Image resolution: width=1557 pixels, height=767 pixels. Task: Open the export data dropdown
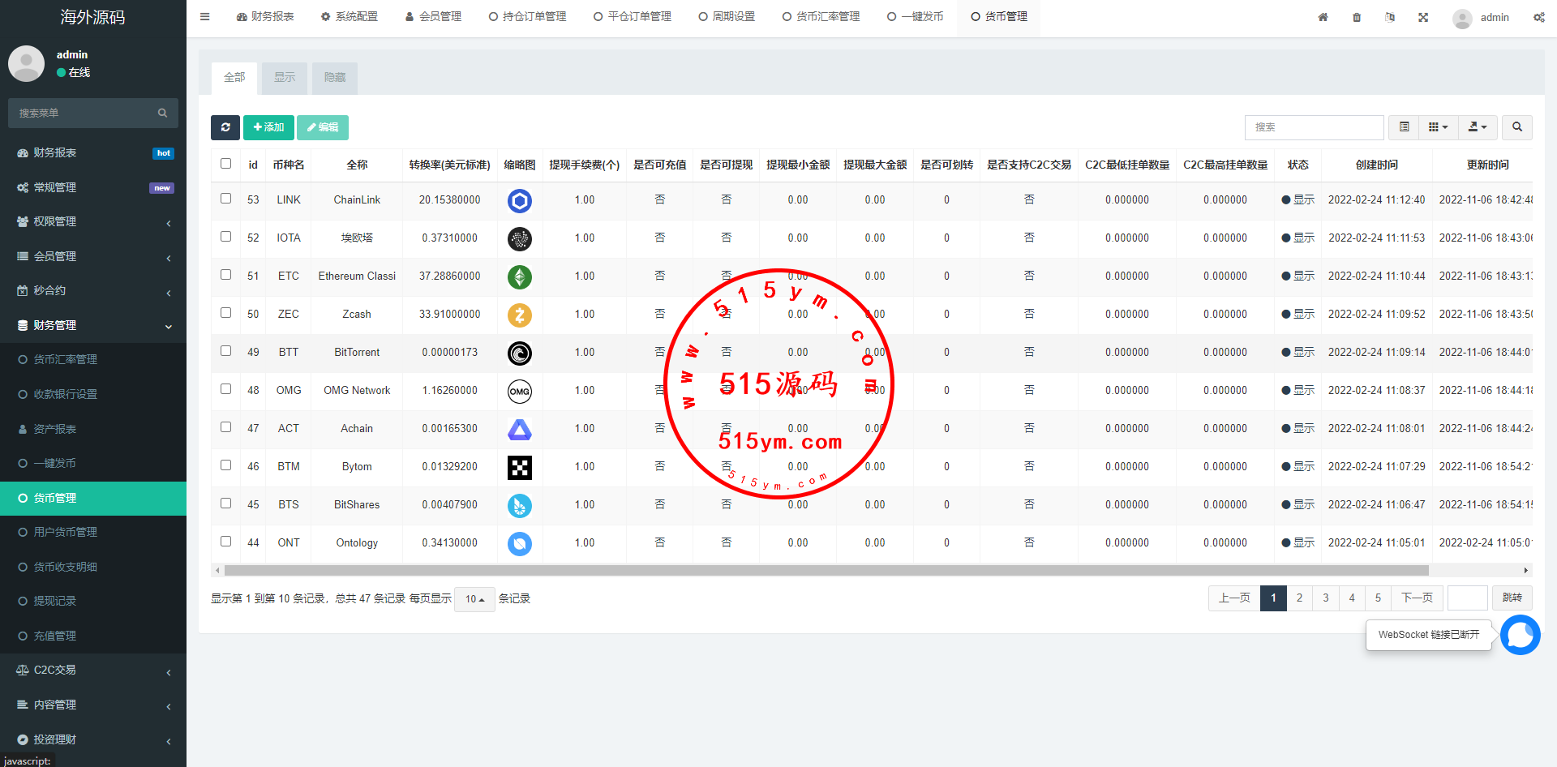(1478, 127)
